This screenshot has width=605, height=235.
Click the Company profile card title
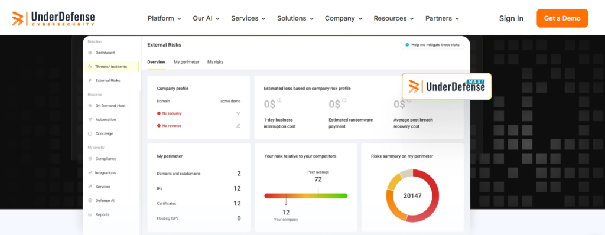click(173, 89)
